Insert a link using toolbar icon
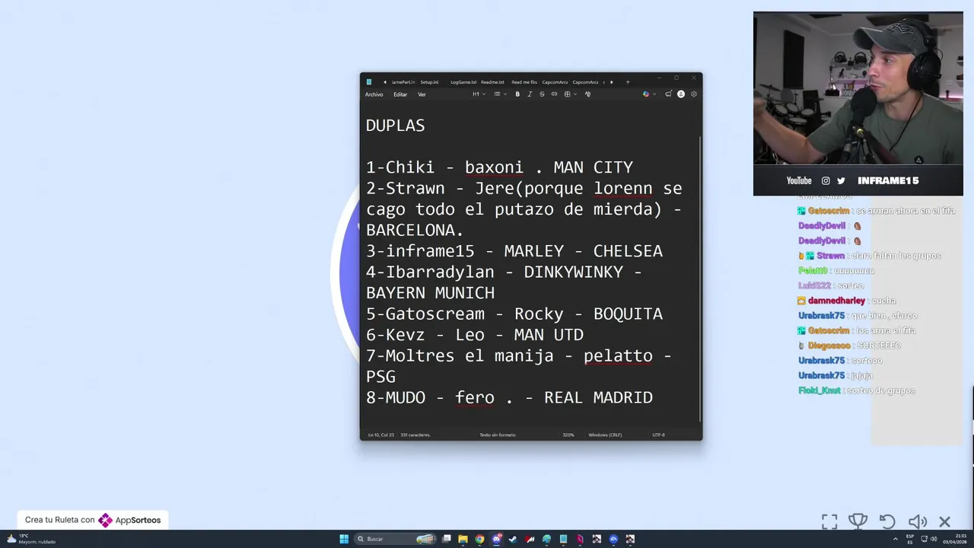The height and width of the screenshot is (548, 974). [x=554, y=94]
